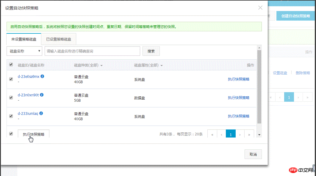Click 取消 to cancel the dialog
Viewport: 316px width, 176px height.
[253, 155]
